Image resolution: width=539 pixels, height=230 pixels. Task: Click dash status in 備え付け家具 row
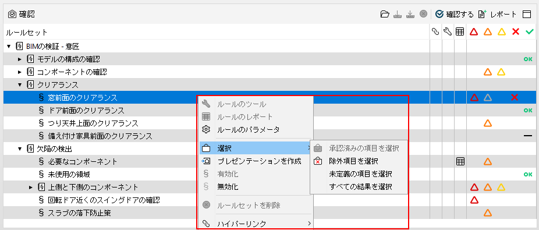(528, 136)
